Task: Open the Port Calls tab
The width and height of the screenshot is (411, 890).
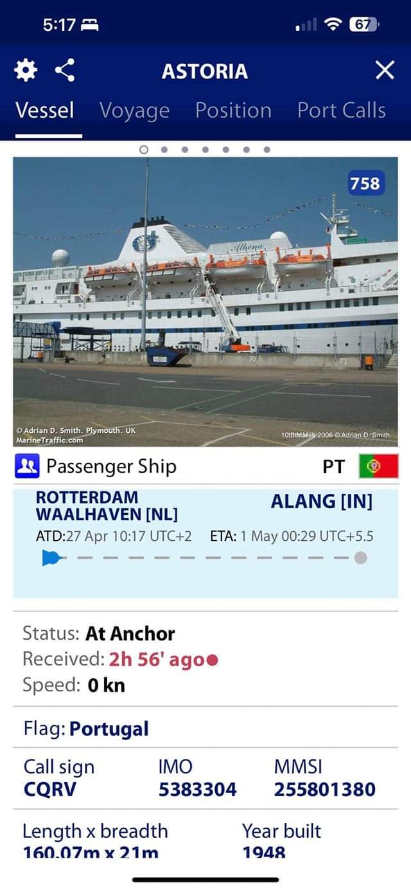Action: pos(342,111)
